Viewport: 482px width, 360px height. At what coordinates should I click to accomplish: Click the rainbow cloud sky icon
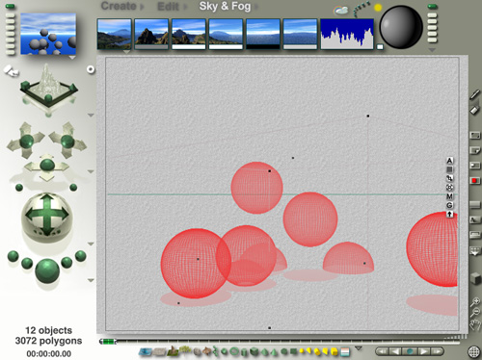click(340, 11)
